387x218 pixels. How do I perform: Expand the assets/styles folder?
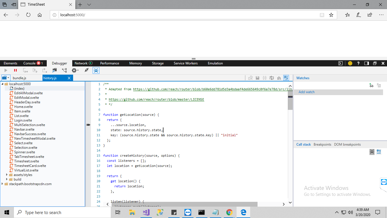[7, 175]
